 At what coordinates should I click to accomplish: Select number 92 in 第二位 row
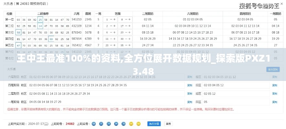click(18, 26)
